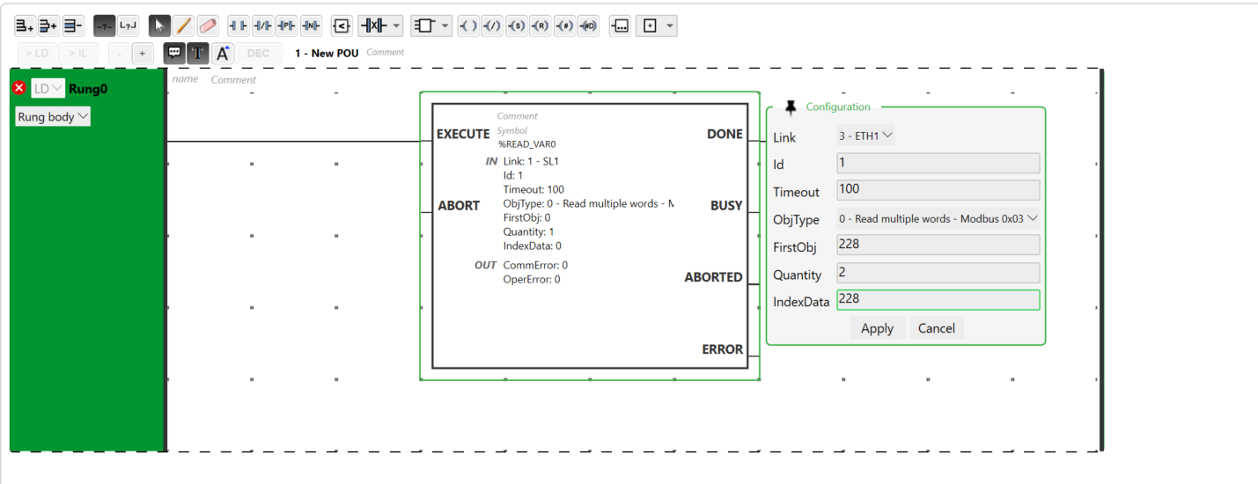The width and height of the screenshot is (1258, 484).
Task: Expand the Rung body dropdown
Action: 53,116
